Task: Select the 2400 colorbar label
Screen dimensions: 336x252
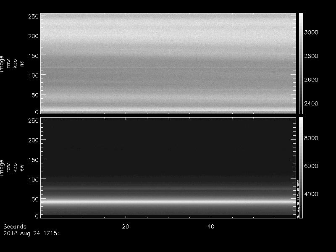Action: point(311,103)
